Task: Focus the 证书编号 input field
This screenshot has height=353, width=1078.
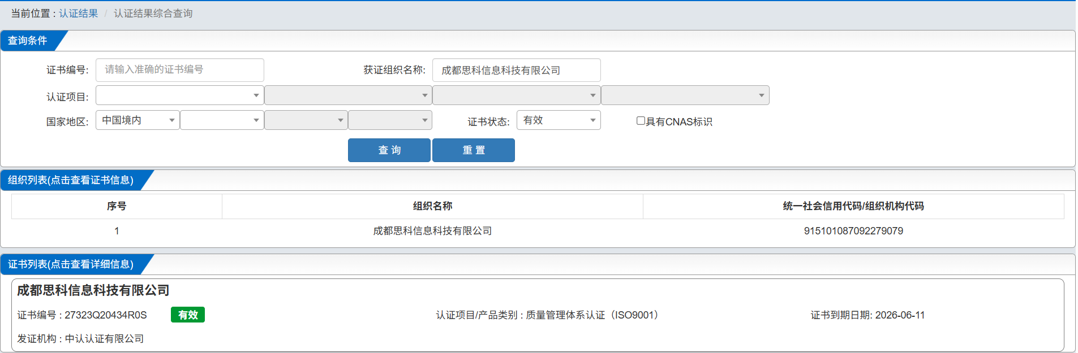Action: [x=180, y=70]
